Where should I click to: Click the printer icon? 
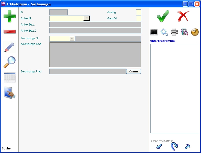point(174,32)
